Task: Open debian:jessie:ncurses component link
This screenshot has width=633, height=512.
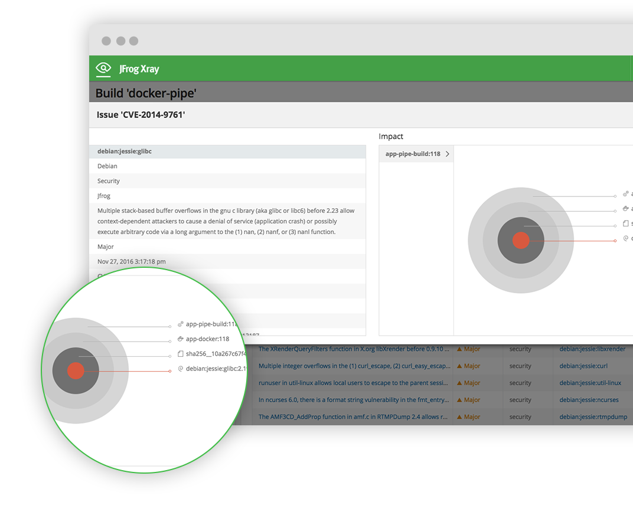Action: click(x=589, y=400)
